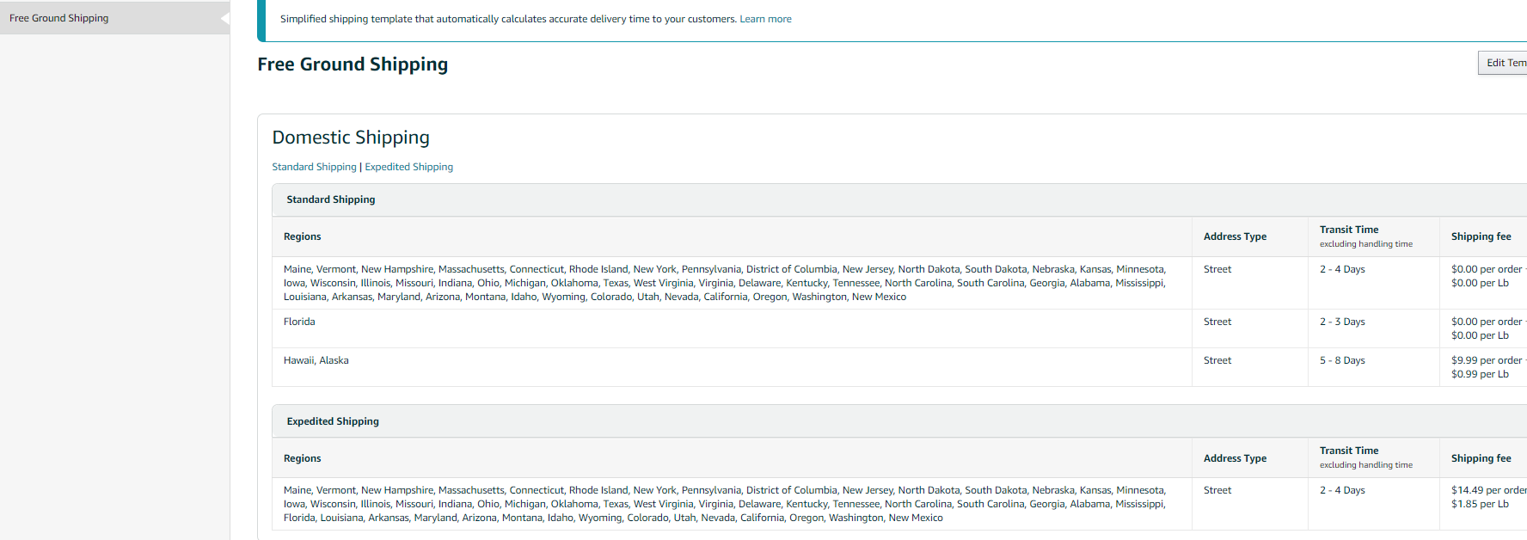Screen dimensions: 1527x540
Task: Click Transit Time header in Expedited Shipping table
Action: 1349,451
